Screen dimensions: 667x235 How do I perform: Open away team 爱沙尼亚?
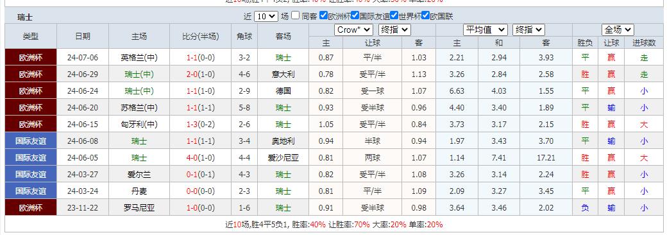283,157
